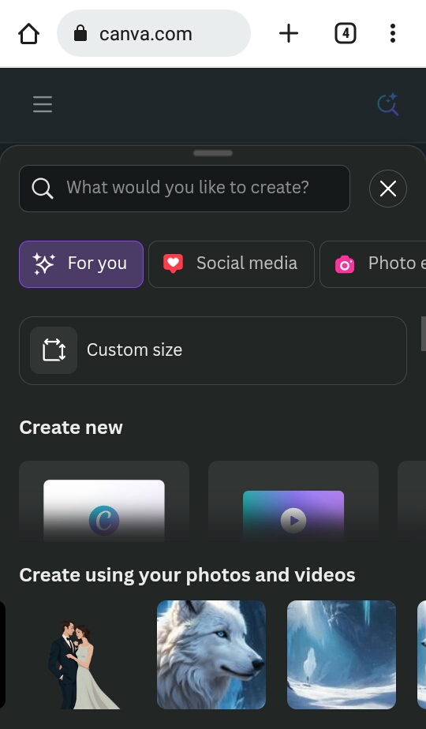
Task: Click the canva.com address bar
Action: coord(154,33)
